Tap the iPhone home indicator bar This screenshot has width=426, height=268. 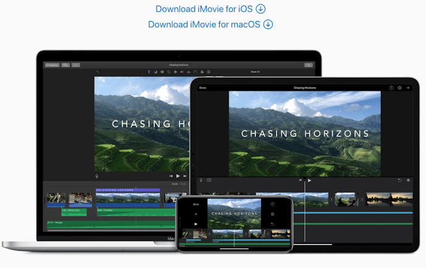coord(234,248)
